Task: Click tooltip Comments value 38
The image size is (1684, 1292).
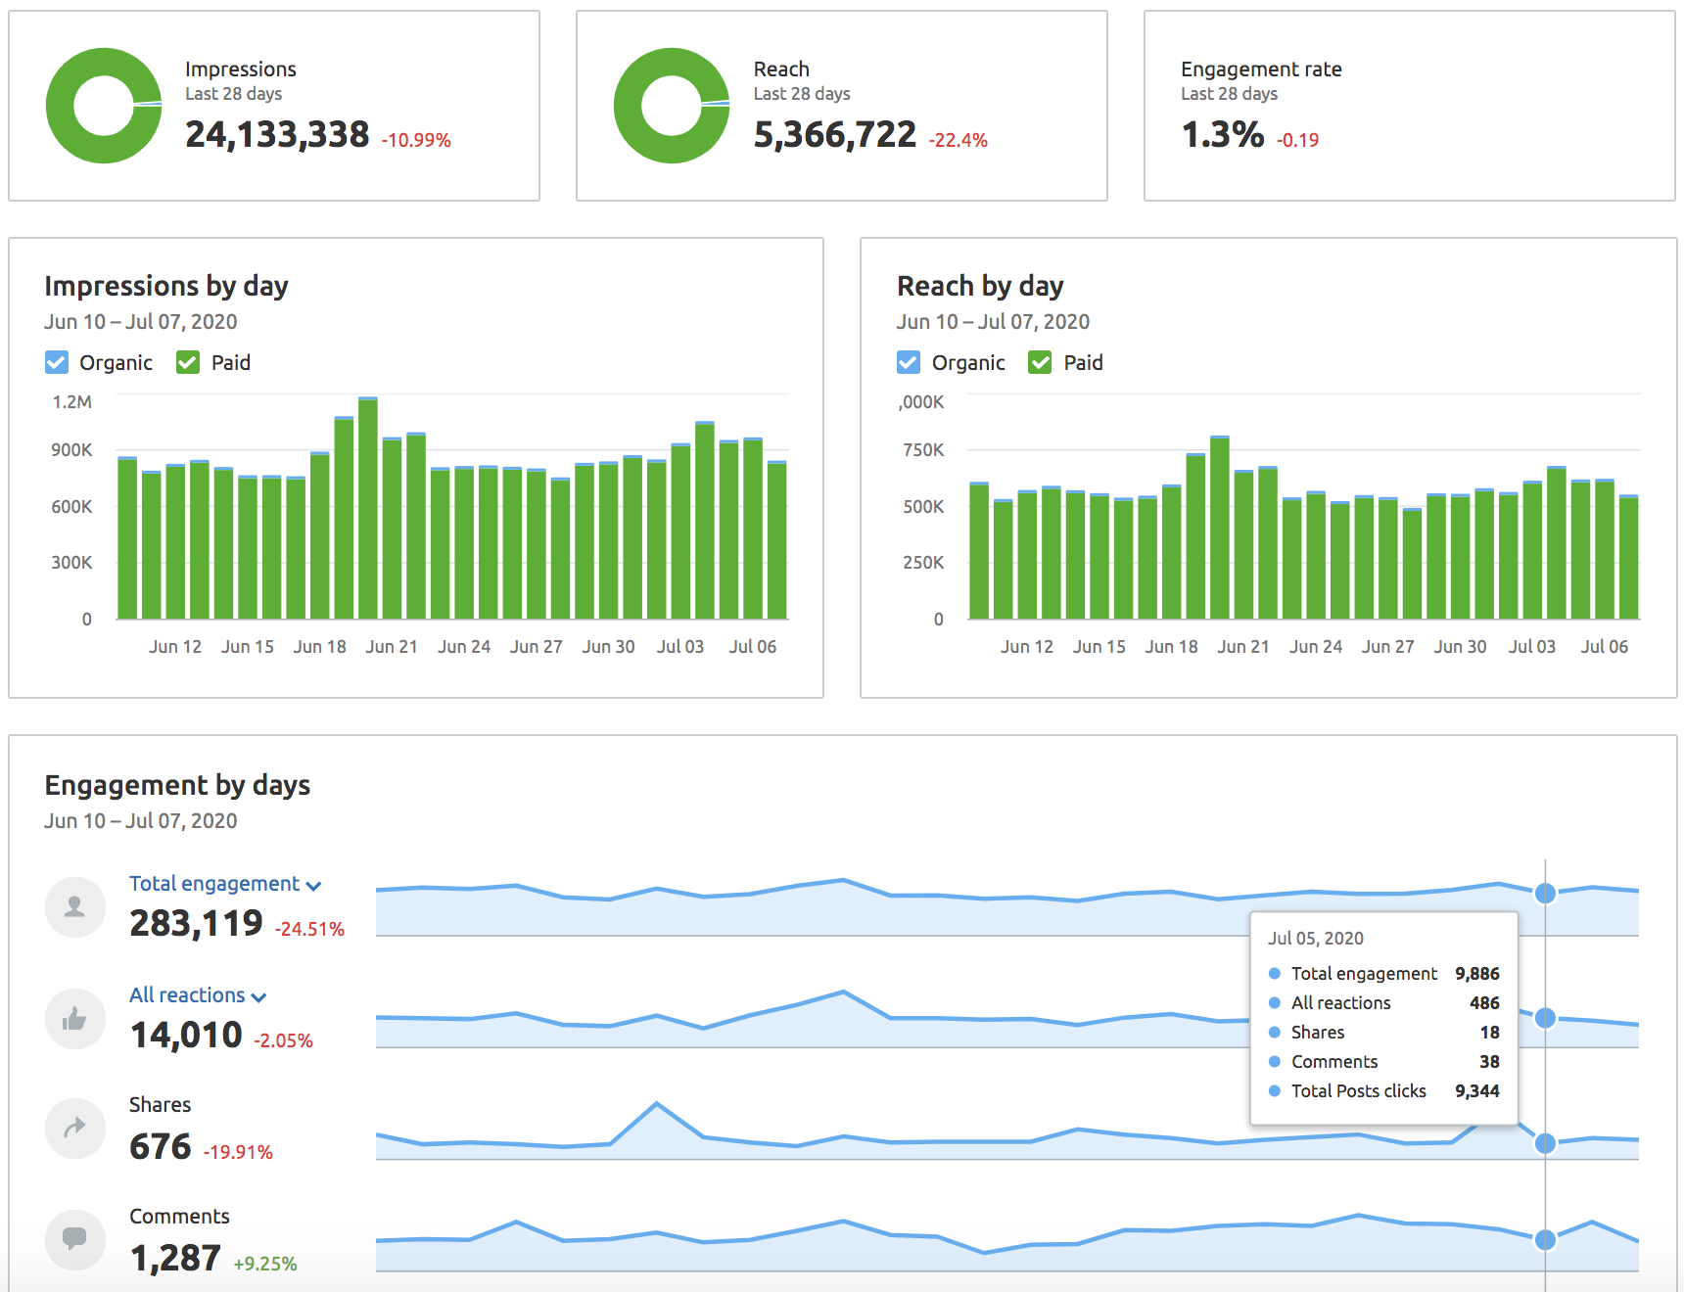Action: tap(1489, 1061)
